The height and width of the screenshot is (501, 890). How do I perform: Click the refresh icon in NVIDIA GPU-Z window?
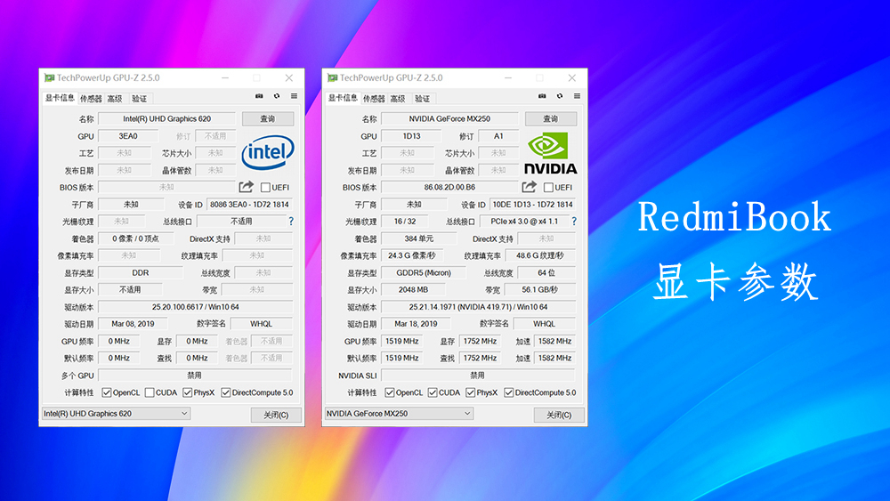[x=560, y=96]
